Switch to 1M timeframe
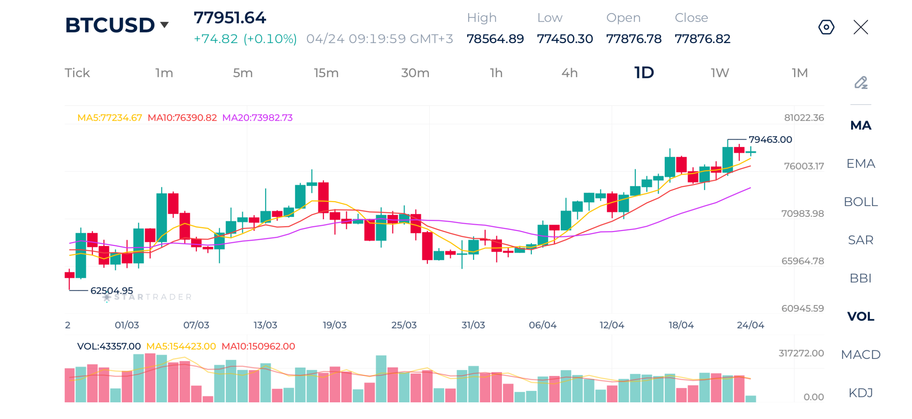The height and width of the screenshot is (419, 912). 799,73
